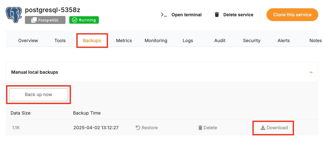
Task: Click the terminal prompt icon for Open terminal
Action: (x=164, y=15)
